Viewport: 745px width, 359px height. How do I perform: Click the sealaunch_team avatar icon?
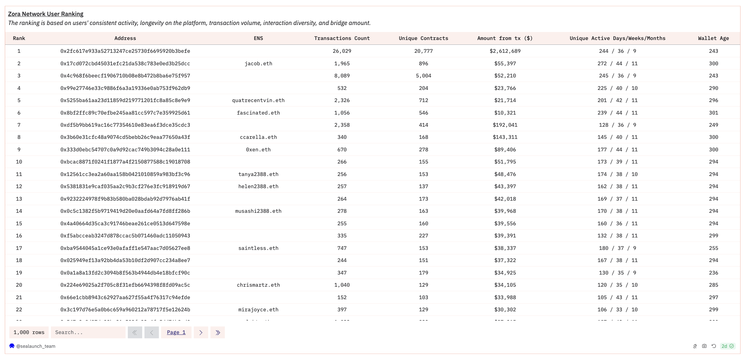click(x=12, y=346)
